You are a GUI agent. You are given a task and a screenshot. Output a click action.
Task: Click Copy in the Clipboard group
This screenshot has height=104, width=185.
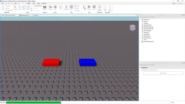click(x=8, y=6)
